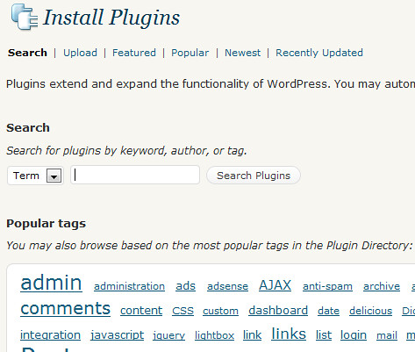Screen dimensions: 415x352
Task: Open the date tag
Action: pyautogui.click(x=328, y=311)
